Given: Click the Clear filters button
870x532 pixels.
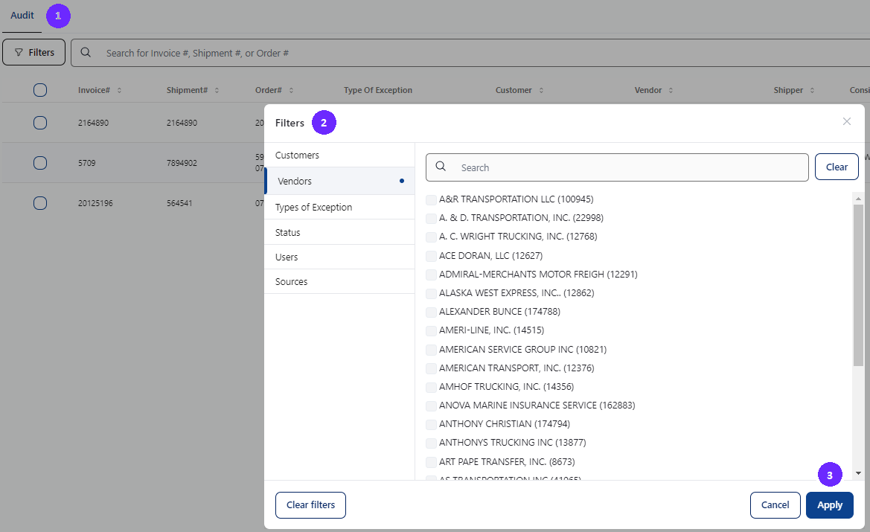Looking at the screenshot, I should 310,504.
